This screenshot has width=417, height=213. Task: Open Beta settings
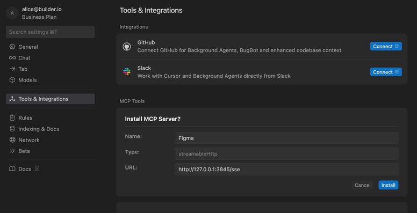point(51,151)
